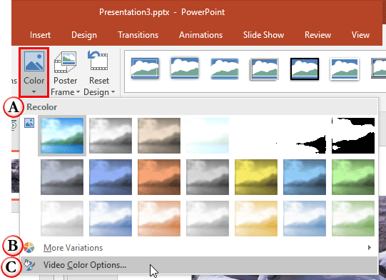386x280 pixels.
Task: Apply the dark slate gray recolor swatch
Action: [x=62, y=177]
